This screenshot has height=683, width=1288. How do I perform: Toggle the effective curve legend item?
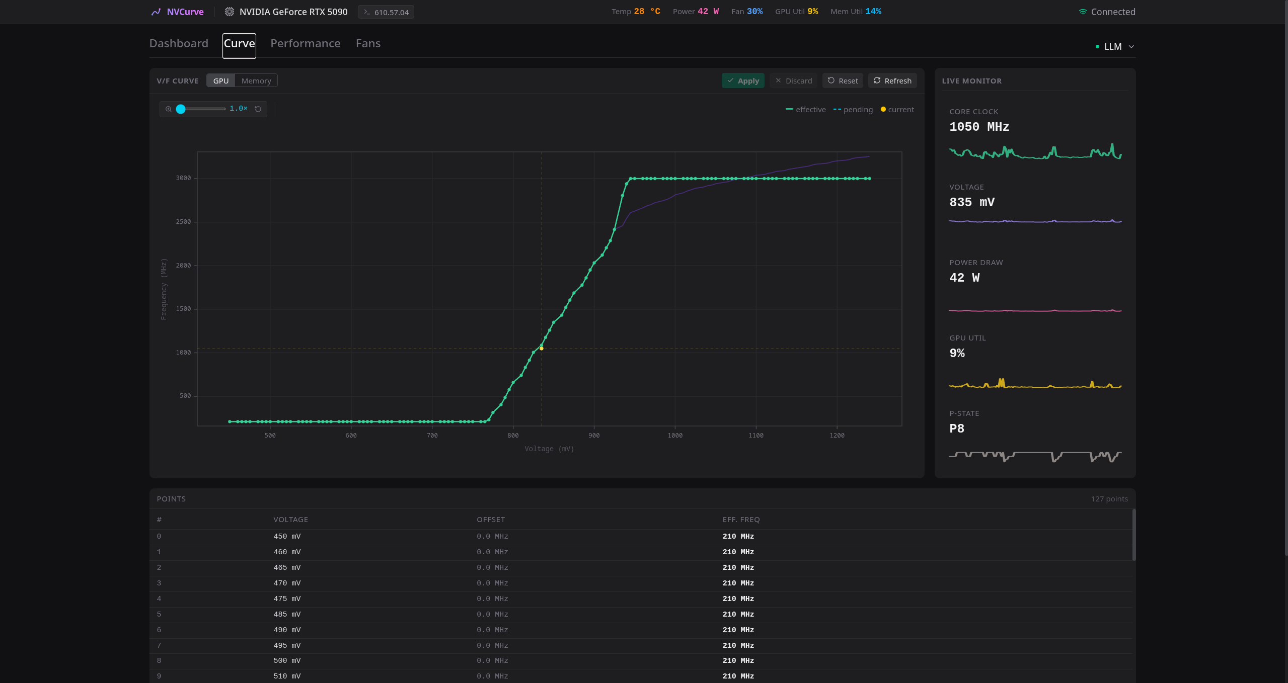coord(805,110)
